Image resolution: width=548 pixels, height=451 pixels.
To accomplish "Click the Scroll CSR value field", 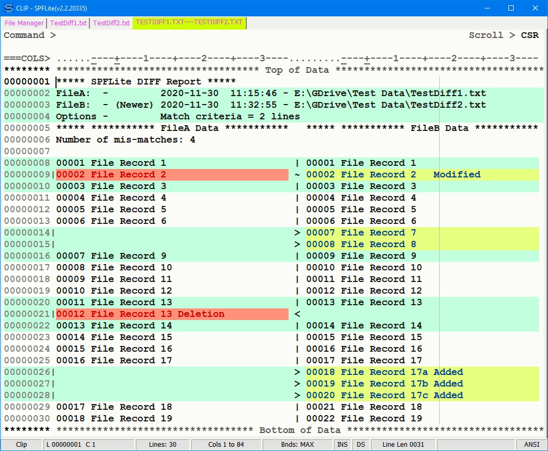I will (530, 35).
